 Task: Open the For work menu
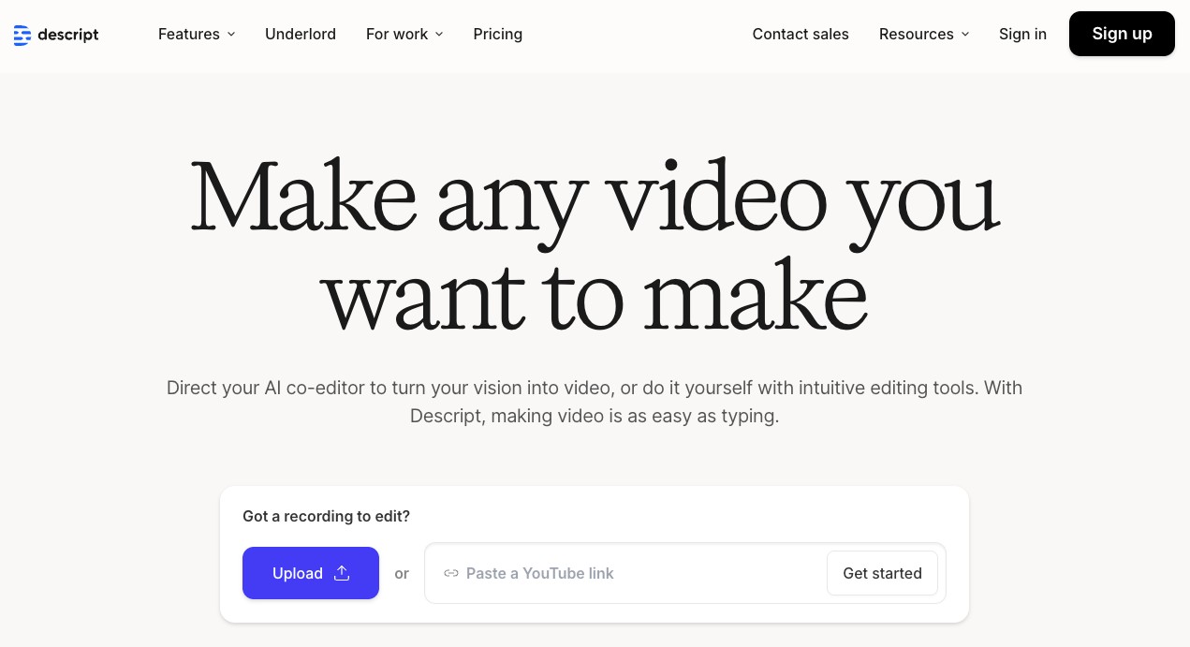[x=396, y=34]
